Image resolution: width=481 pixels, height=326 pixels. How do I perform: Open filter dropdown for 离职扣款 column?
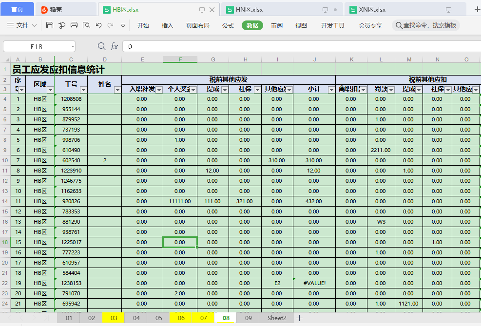tap(363, 90)
